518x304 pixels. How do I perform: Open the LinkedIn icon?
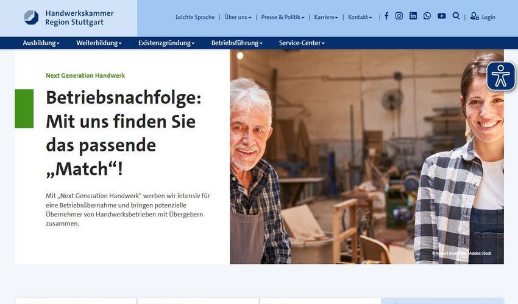(x=413, y=16)
